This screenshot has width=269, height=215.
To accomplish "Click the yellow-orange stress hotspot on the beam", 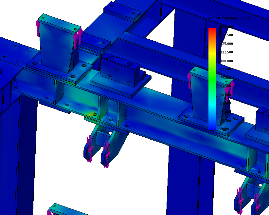I will click(x=89, y=113).
